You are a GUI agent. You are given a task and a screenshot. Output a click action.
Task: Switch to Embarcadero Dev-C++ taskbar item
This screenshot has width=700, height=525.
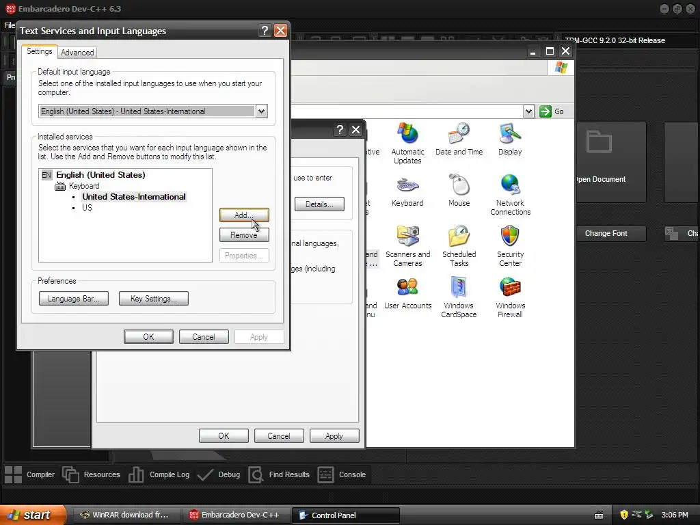(236, 515)
